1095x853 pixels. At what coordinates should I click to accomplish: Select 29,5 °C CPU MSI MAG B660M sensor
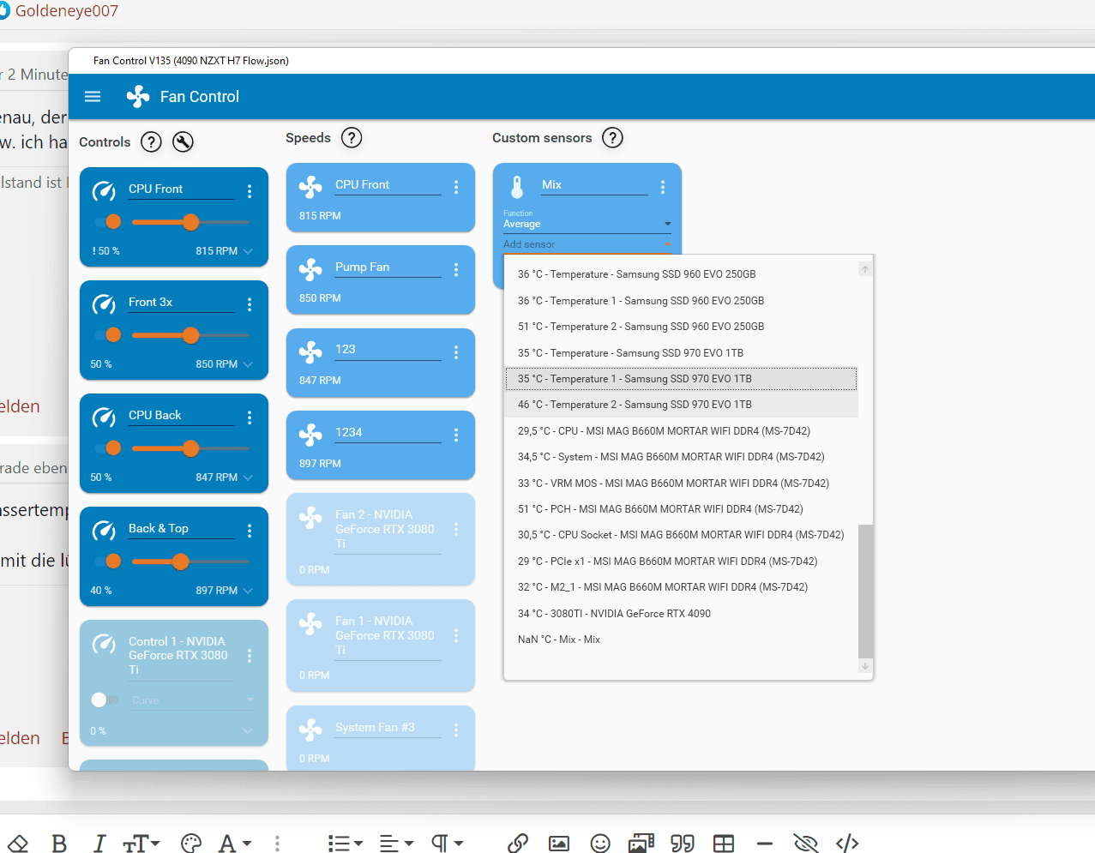[681, 431]
